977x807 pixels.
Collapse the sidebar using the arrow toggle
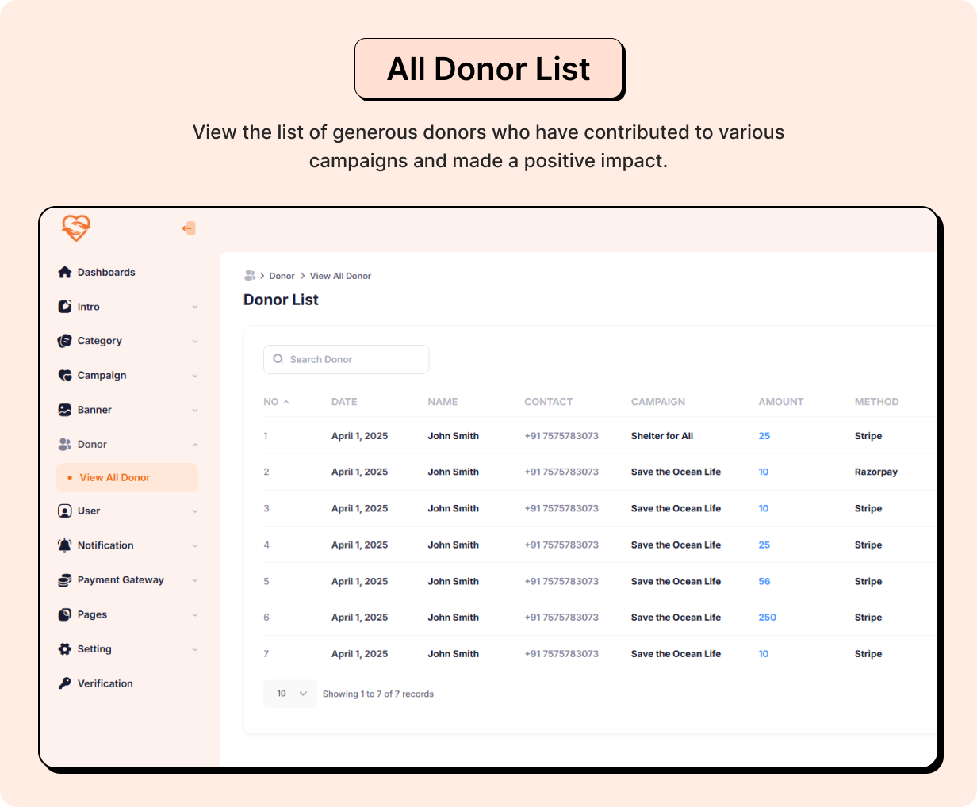(189, 228)
